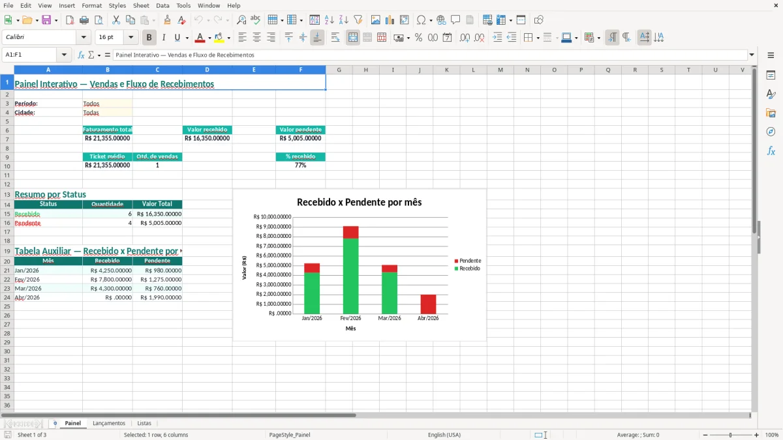Toggle Wrap Text button
Viewport: 783px width, 440px height.
click(335, 38)
